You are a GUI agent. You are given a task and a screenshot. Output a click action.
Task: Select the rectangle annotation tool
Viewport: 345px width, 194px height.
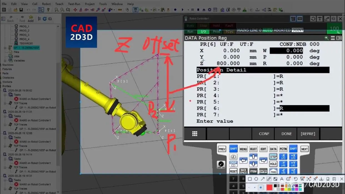pyautogui.click(x=250, y=179)
